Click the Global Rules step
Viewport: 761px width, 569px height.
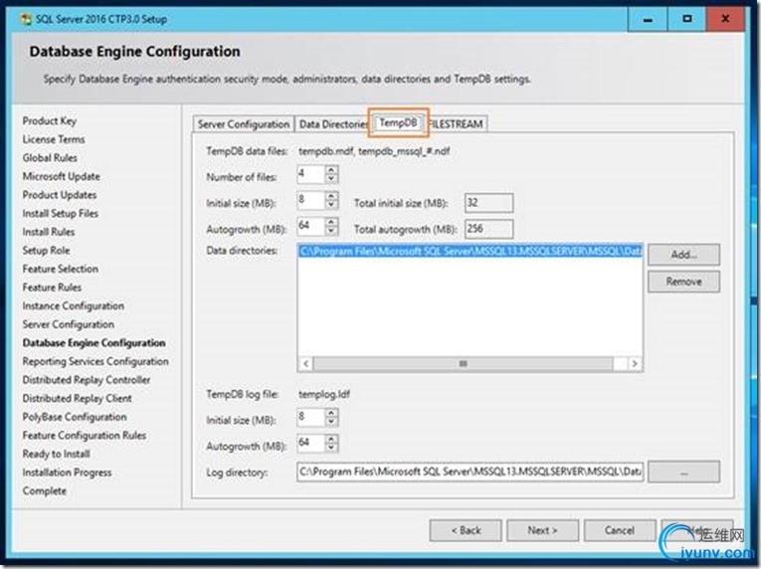(x=50, y=158)
